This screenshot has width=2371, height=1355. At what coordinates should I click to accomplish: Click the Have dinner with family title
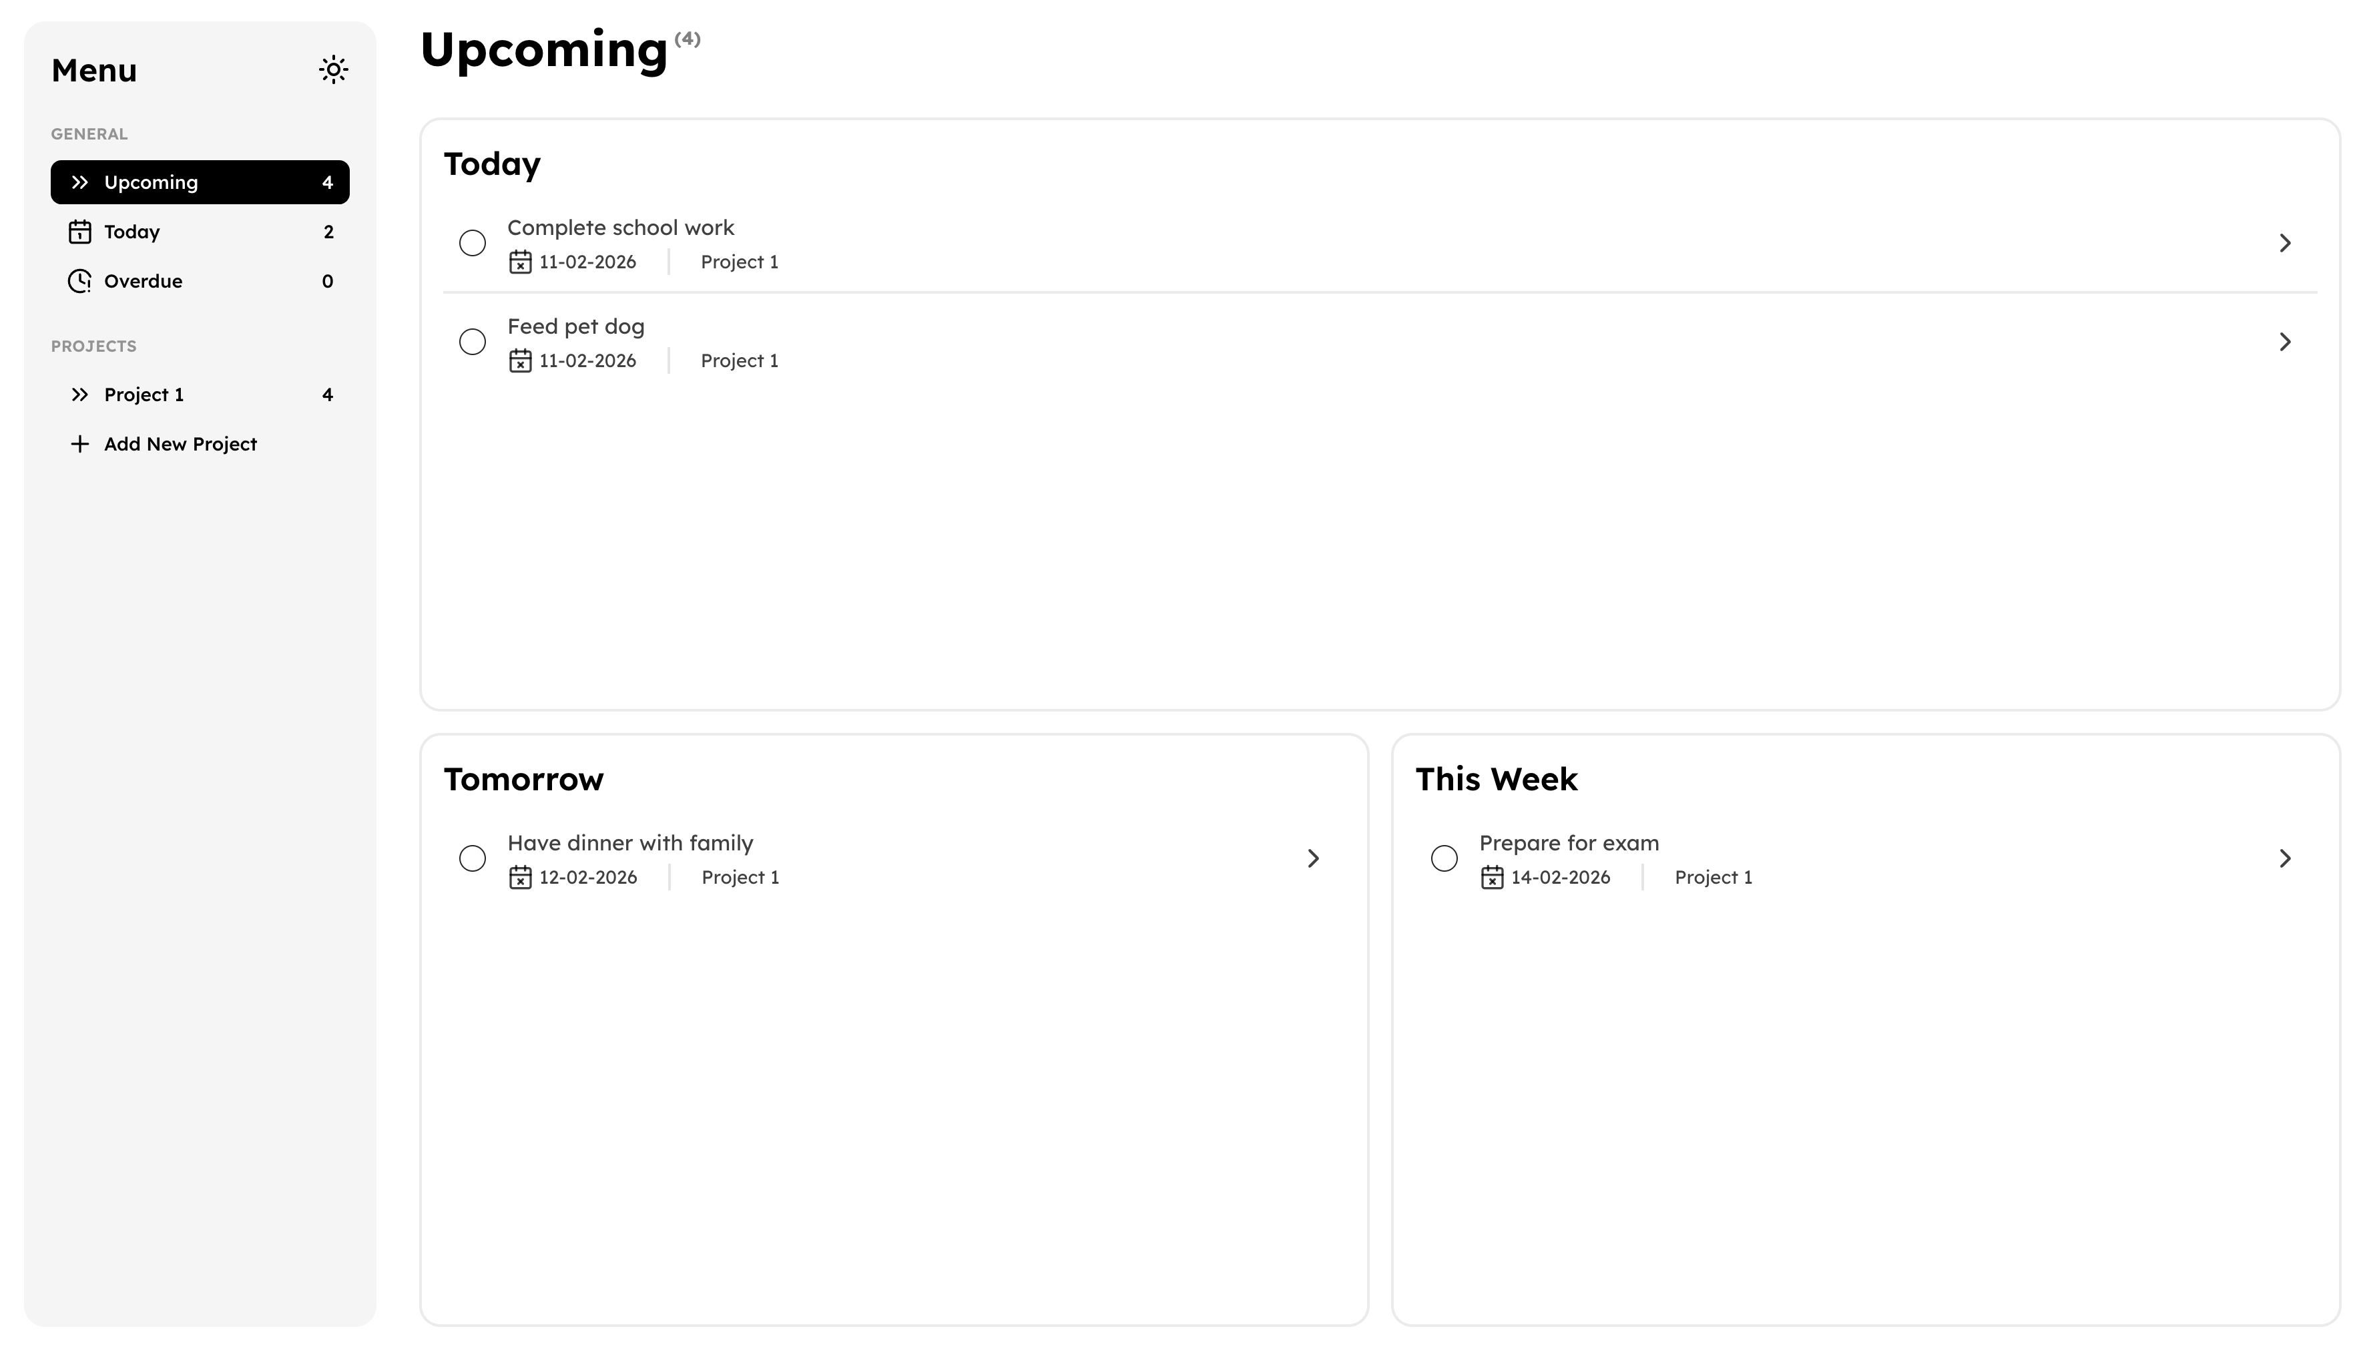pos(630,843)
